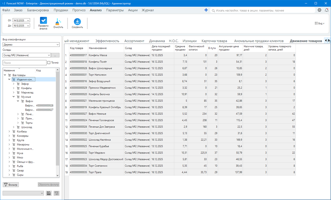The height and width of the screenshot is (200, 331).
Task: Switch to the Карточка товара tab
Action: [x=214, y=41]
